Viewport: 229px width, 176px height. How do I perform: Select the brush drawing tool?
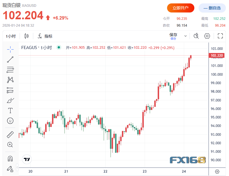click(x=10, y=100)
